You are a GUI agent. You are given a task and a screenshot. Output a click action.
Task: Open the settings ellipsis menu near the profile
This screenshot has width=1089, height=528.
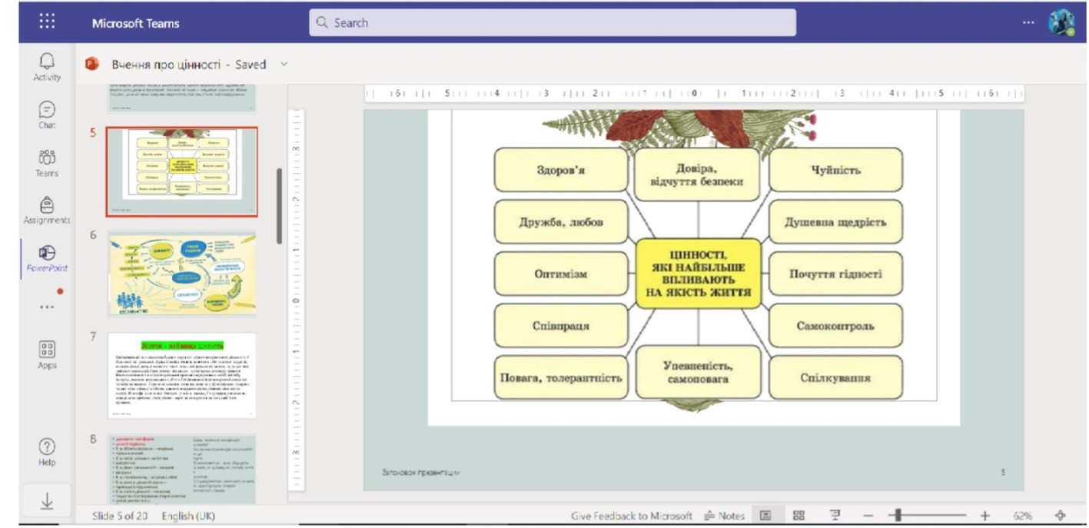(x=1028, y=22)
